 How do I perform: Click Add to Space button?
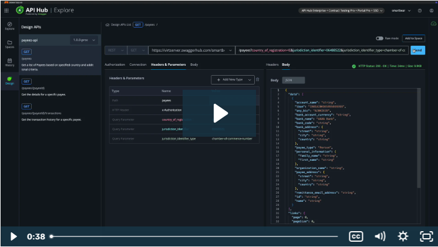[x=413, y=38]
